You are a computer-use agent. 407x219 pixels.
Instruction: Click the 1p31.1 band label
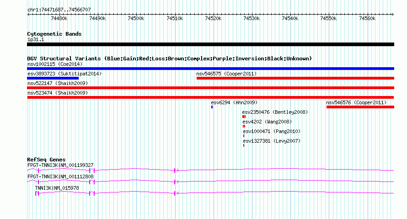coord(36,39)
